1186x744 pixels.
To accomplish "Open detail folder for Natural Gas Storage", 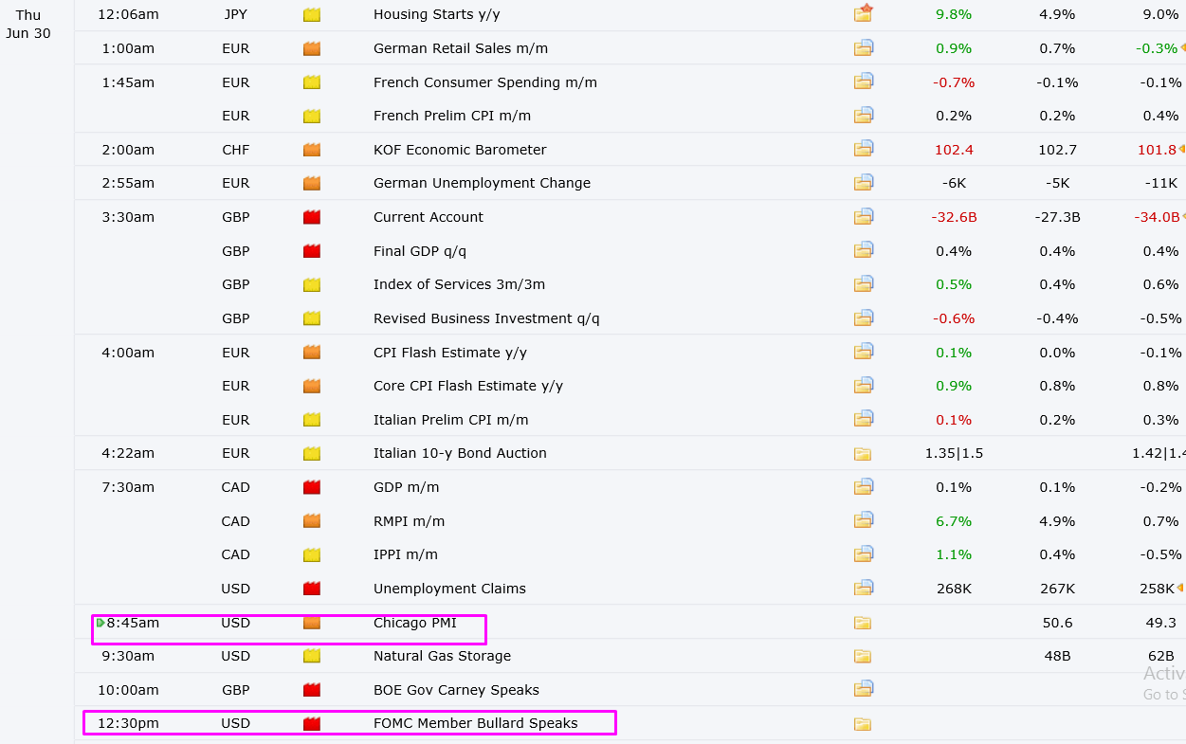I will (863, 656).
